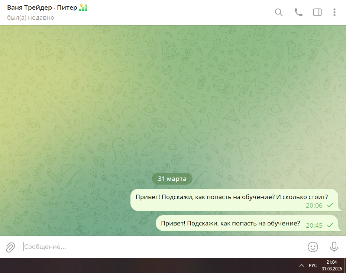Click the 20:06 message timestamp

[314, 205]
